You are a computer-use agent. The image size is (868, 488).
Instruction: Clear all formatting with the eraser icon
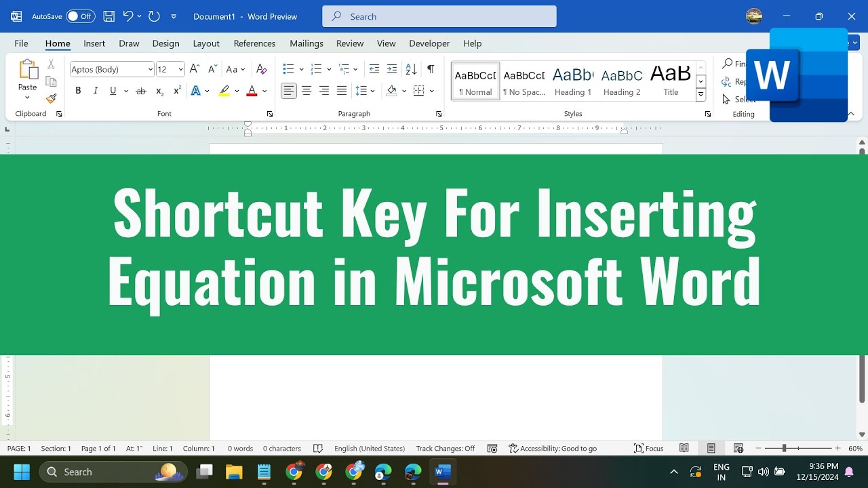tap(262, 69)
